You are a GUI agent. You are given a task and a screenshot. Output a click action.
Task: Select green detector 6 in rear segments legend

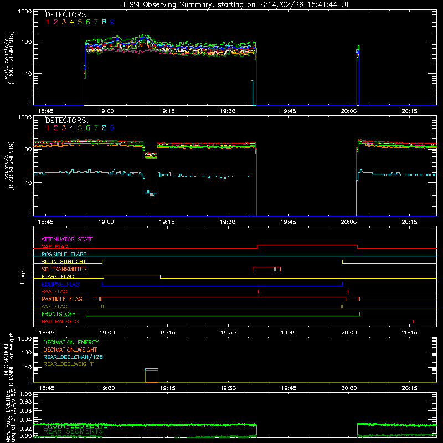[88, 128]
